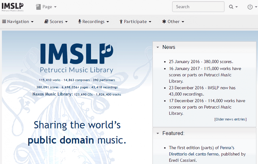Open the Navigation menu
Screen dimensions: 258x164
tap(18, 22)
